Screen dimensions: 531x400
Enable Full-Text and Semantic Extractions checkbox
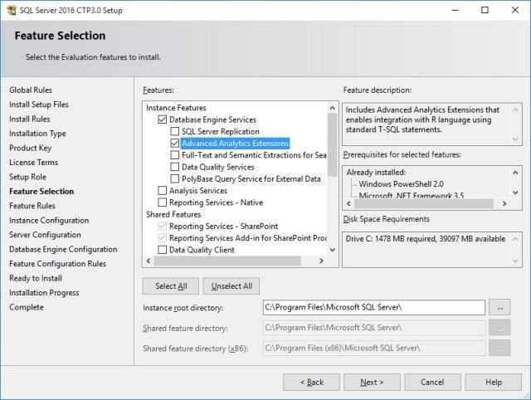coord(174,155)
